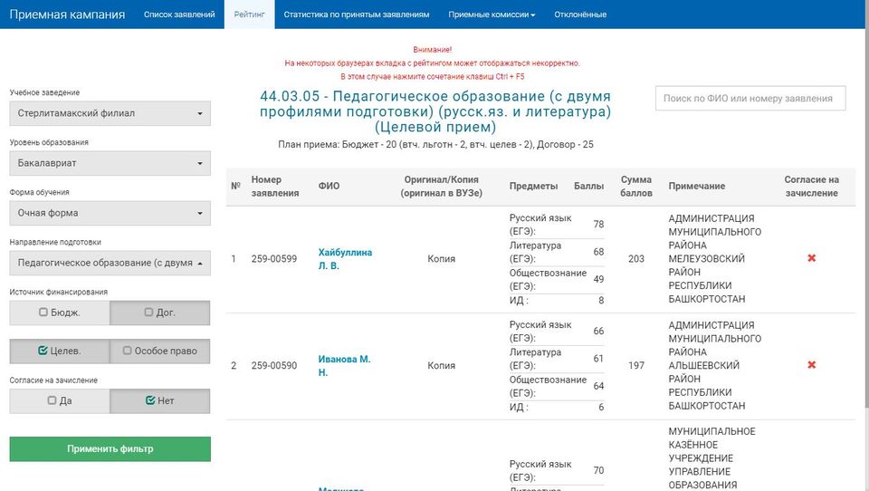The image size is (869, 491).
Task: Enable the Особое право checkbox
Action: tap(159, 351)
